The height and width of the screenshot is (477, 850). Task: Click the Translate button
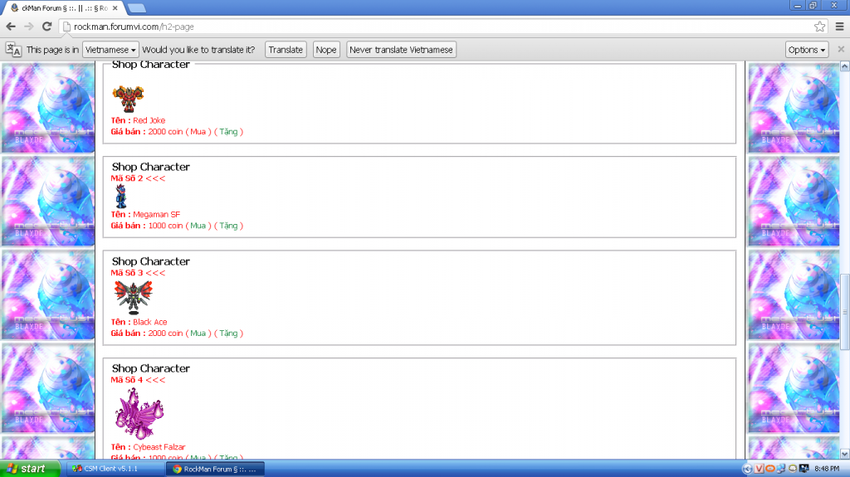click(x=286, y=49)
